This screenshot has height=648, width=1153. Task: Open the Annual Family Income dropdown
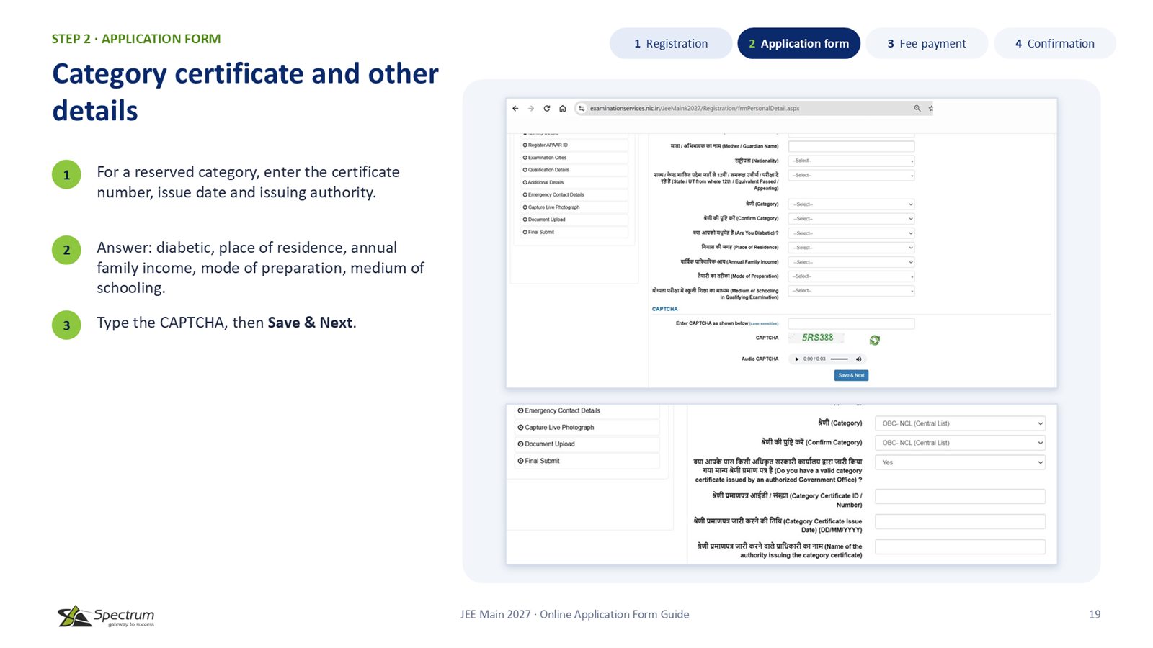851,262
